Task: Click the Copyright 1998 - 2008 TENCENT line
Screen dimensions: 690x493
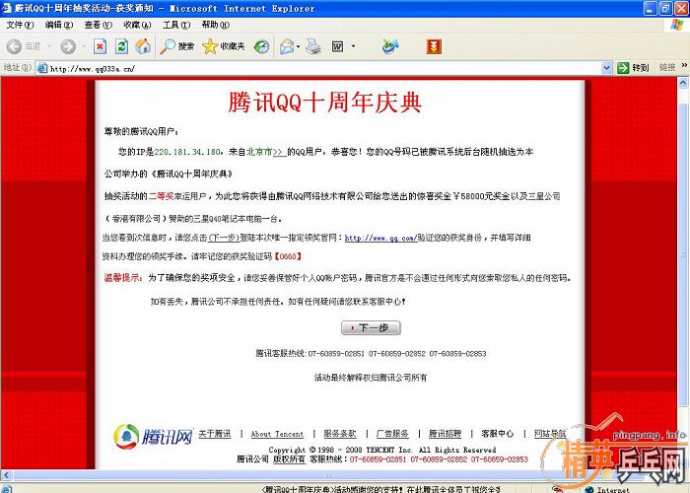Action: click(382, 450)
